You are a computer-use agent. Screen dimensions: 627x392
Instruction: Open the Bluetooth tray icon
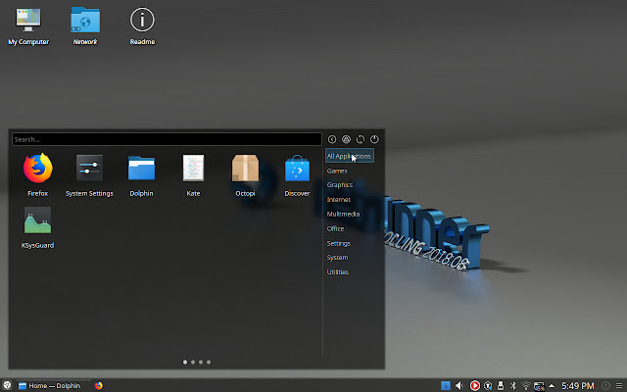[513, 385]
